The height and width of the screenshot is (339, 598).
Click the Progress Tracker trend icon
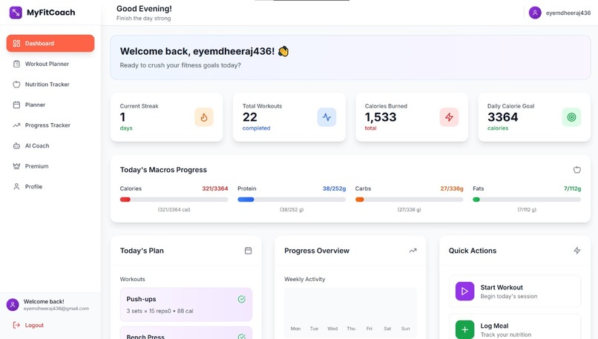click(x=16, y=125)
